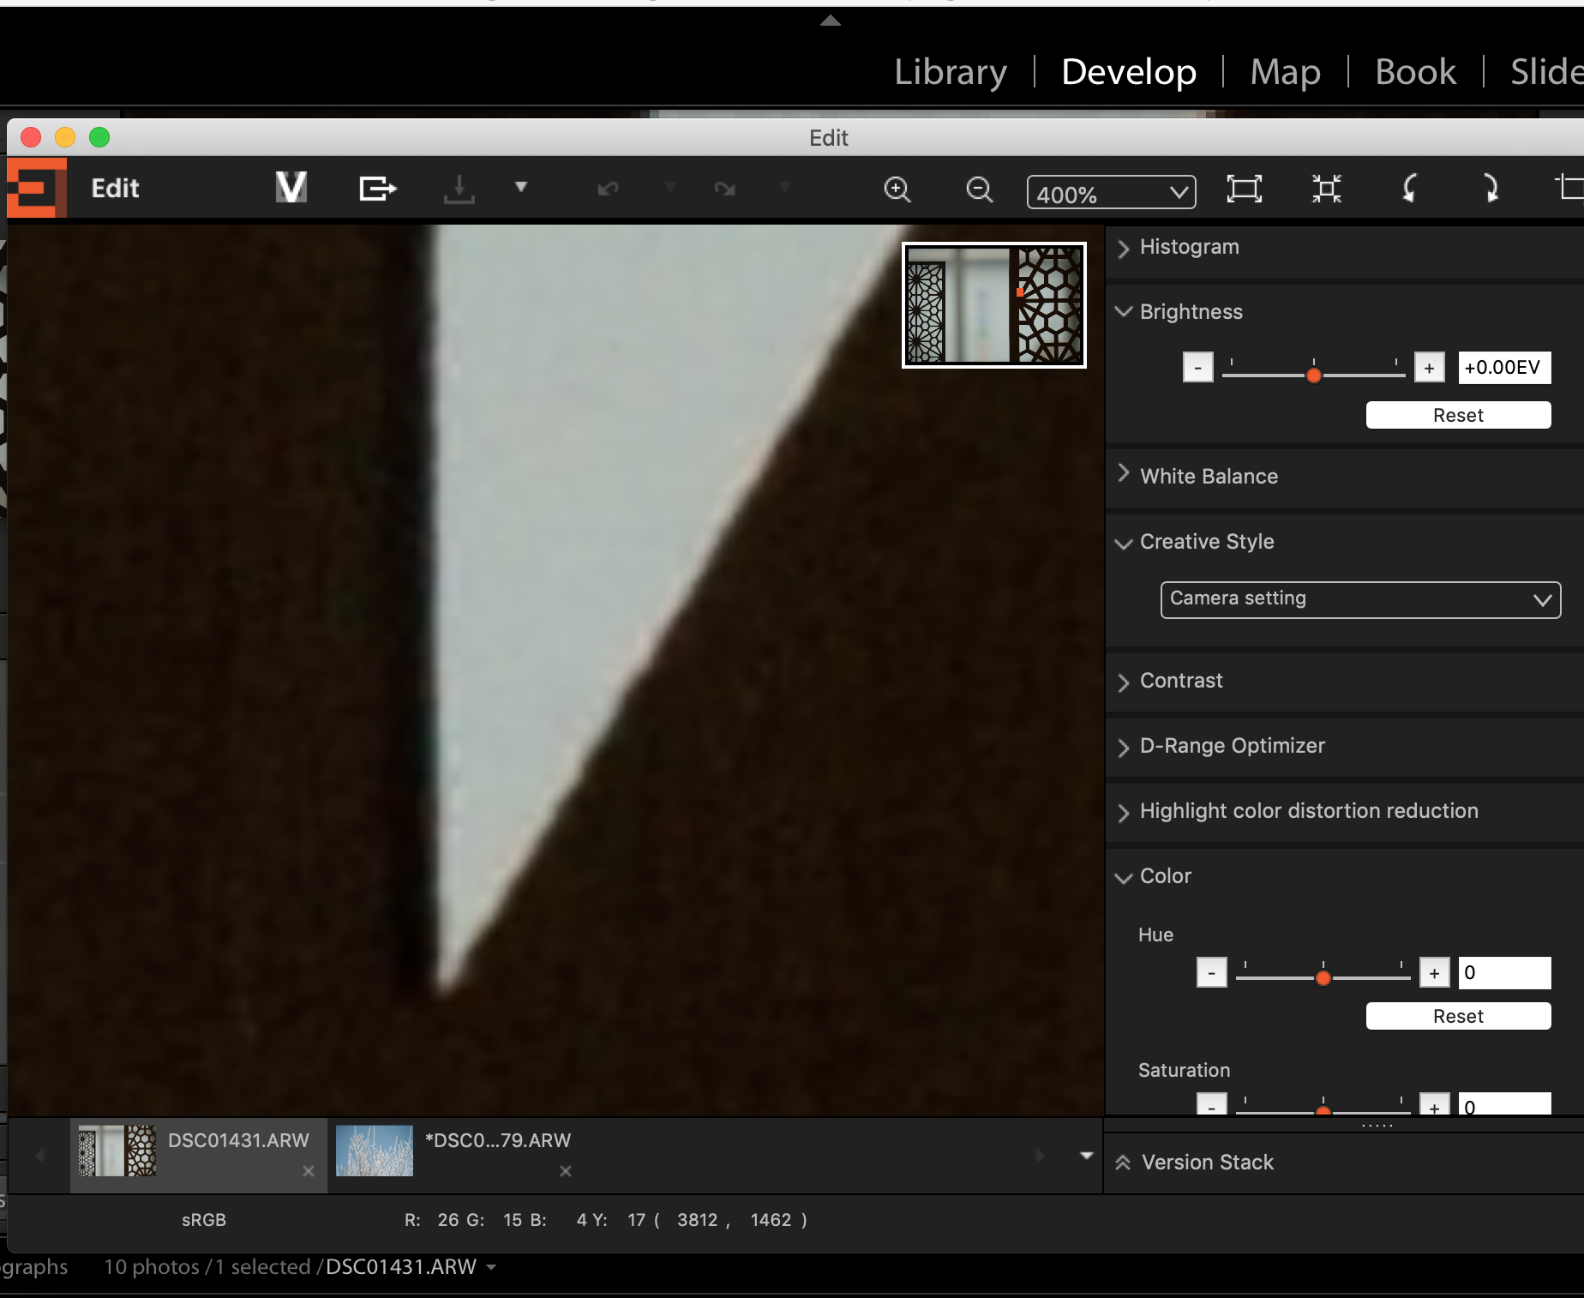
Task: Select the Crop tool
Action: tap(1575, 188)
